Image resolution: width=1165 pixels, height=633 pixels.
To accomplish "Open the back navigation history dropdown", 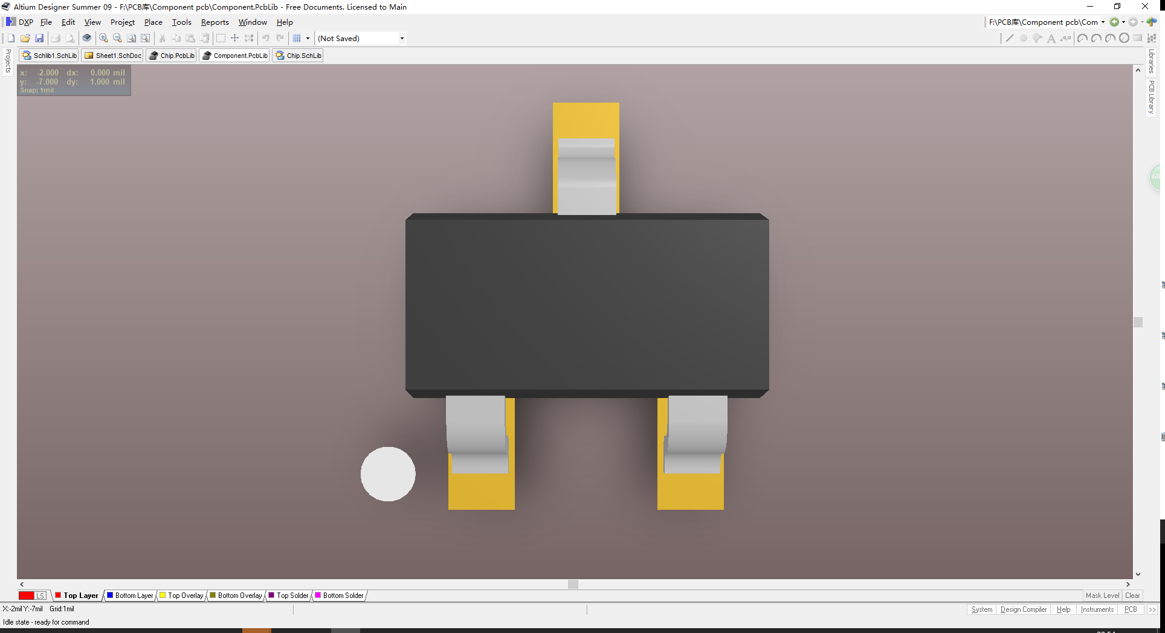I will [x=1123, y=22].
